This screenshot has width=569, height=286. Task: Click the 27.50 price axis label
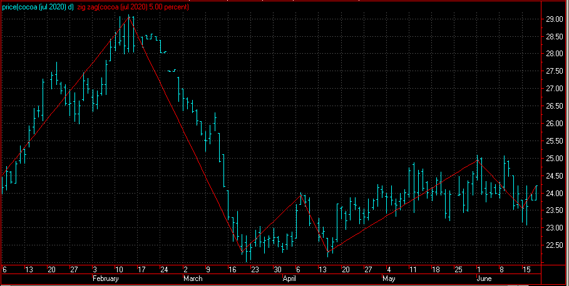point(555,71)
